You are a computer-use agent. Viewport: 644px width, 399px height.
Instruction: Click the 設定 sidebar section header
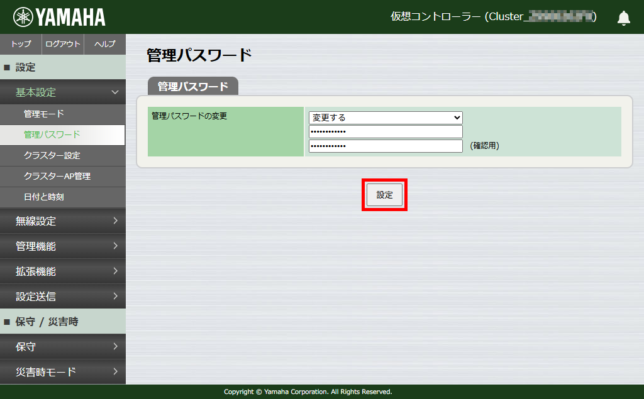click(63, 67)
